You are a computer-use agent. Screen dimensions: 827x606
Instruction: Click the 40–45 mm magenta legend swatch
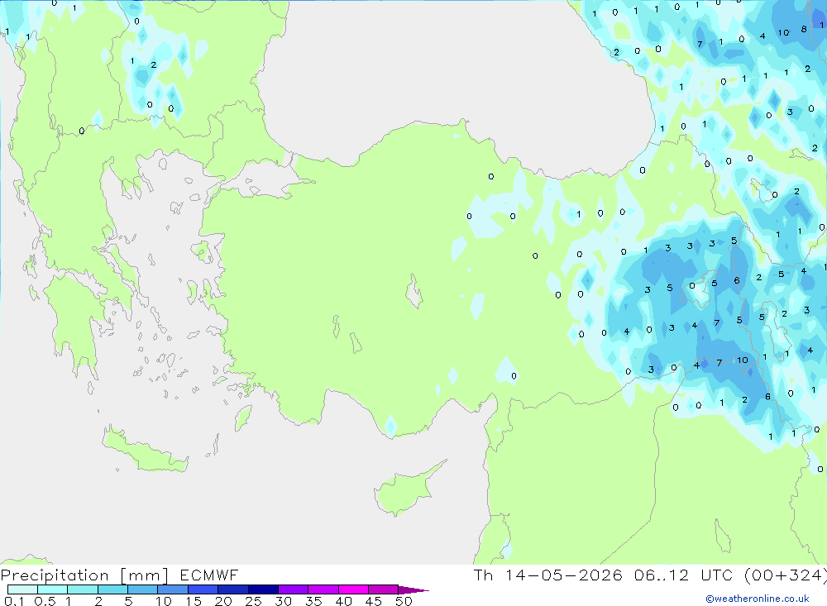(353, 589)
